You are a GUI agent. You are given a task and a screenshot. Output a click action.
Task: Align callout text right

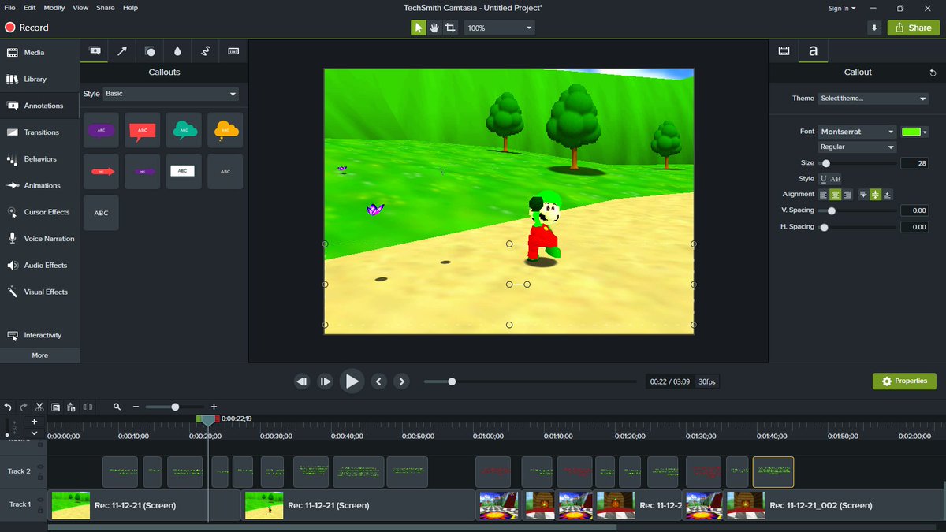[x=847, y=195]
